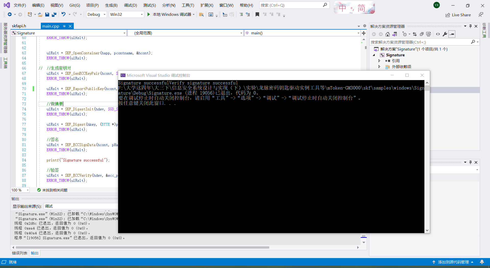This screenshot has height=268, width=490.
Task: Click the Live Share button
Action: [x=458, y=15]
